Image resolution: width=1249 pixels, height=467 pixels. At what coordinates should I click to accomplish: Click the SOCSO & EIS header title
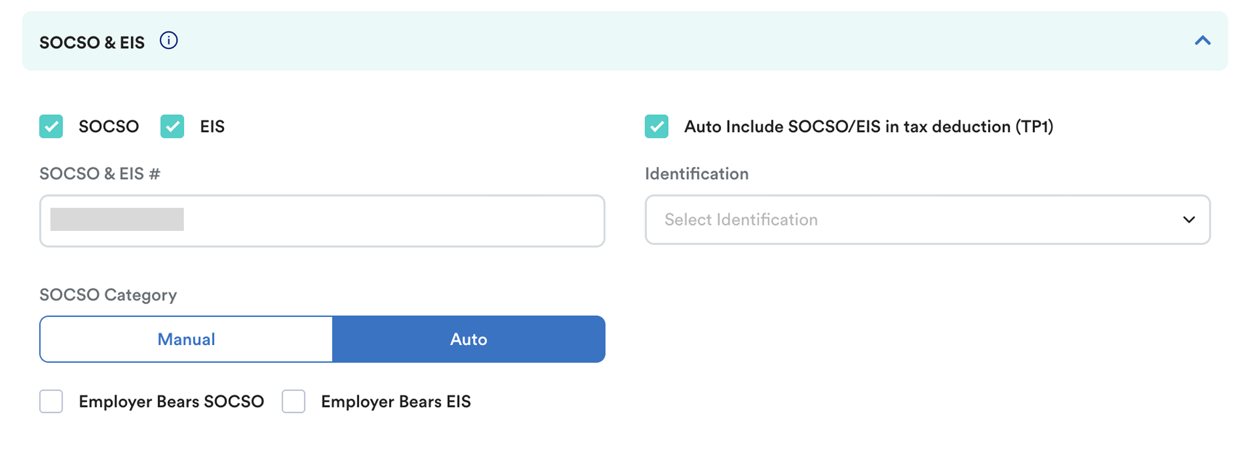click(x=92, y=43)
